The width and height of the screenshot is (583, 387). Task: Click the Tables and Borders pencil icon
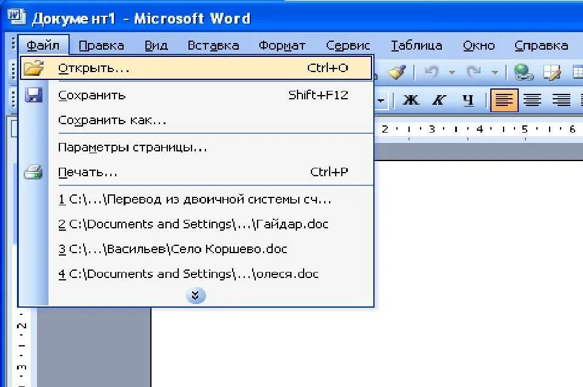coord(552,72)
